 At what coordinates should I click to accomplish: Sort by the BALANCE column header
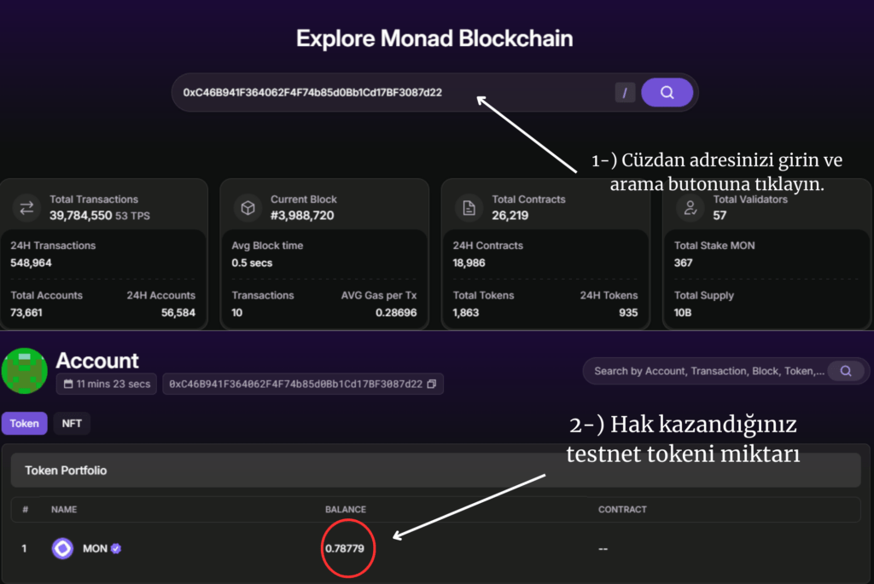[x=345, y=509]
